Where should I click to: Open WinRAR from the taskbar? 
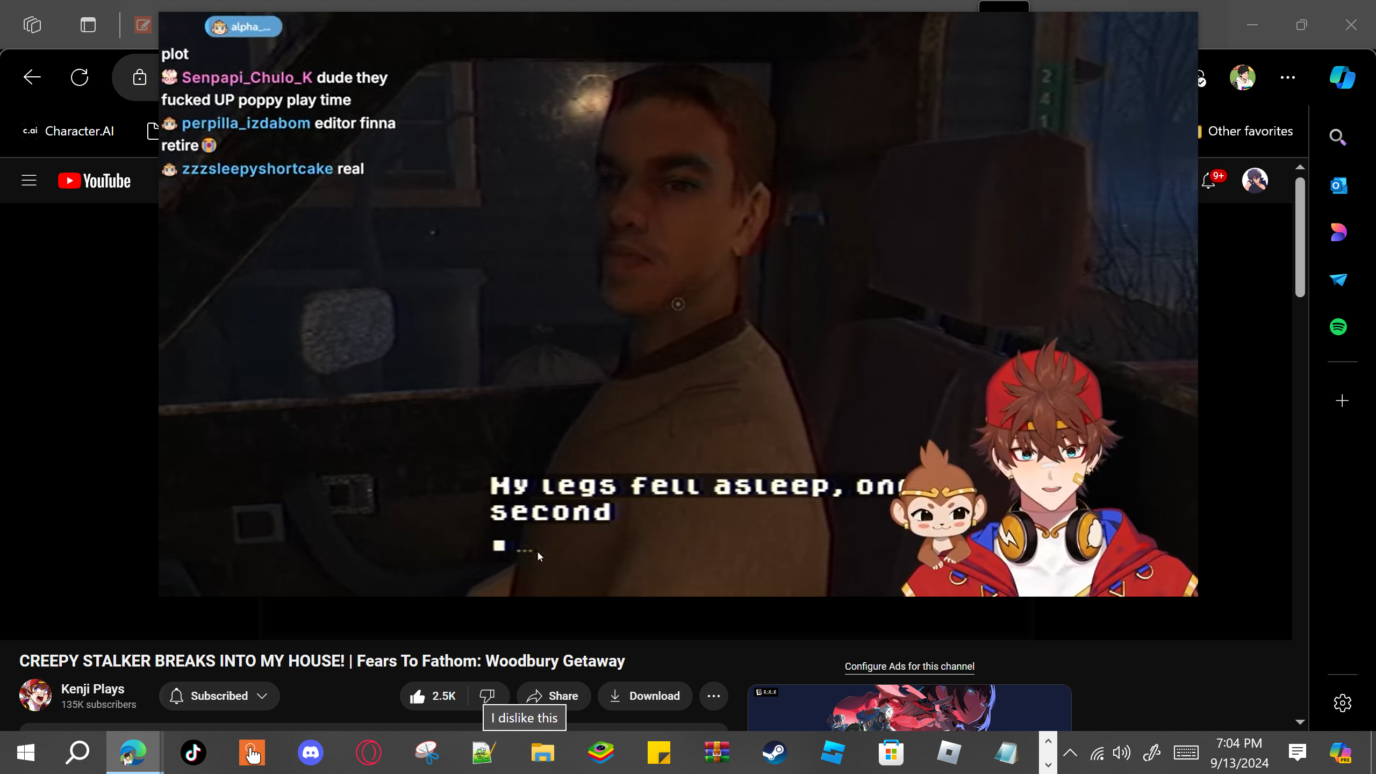click(717, 752)
